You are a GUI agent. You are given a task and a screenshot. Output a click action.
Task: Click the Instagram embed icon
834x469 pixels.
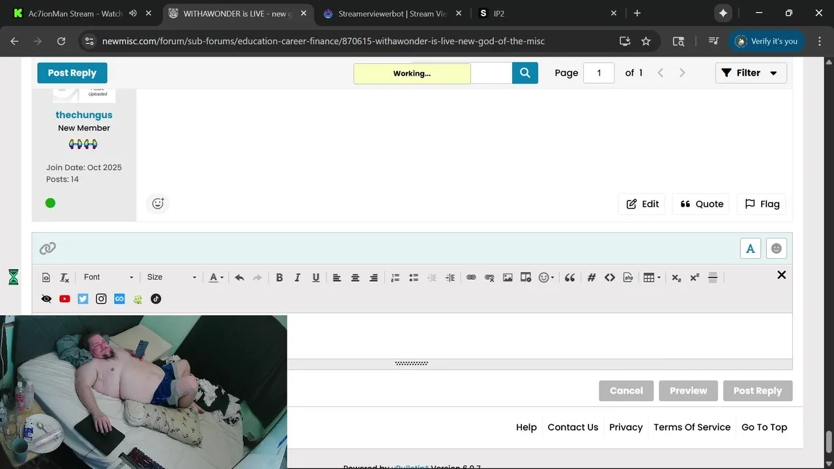coord(101,299)
